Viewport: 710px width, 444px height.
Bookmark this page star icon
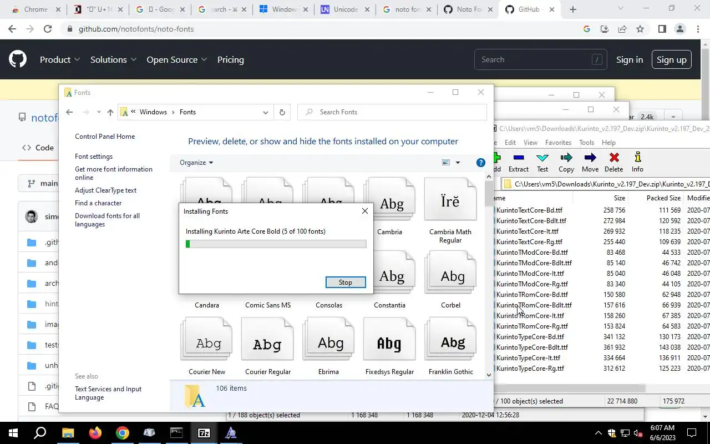pyautogui.click(x=640, y=29)
